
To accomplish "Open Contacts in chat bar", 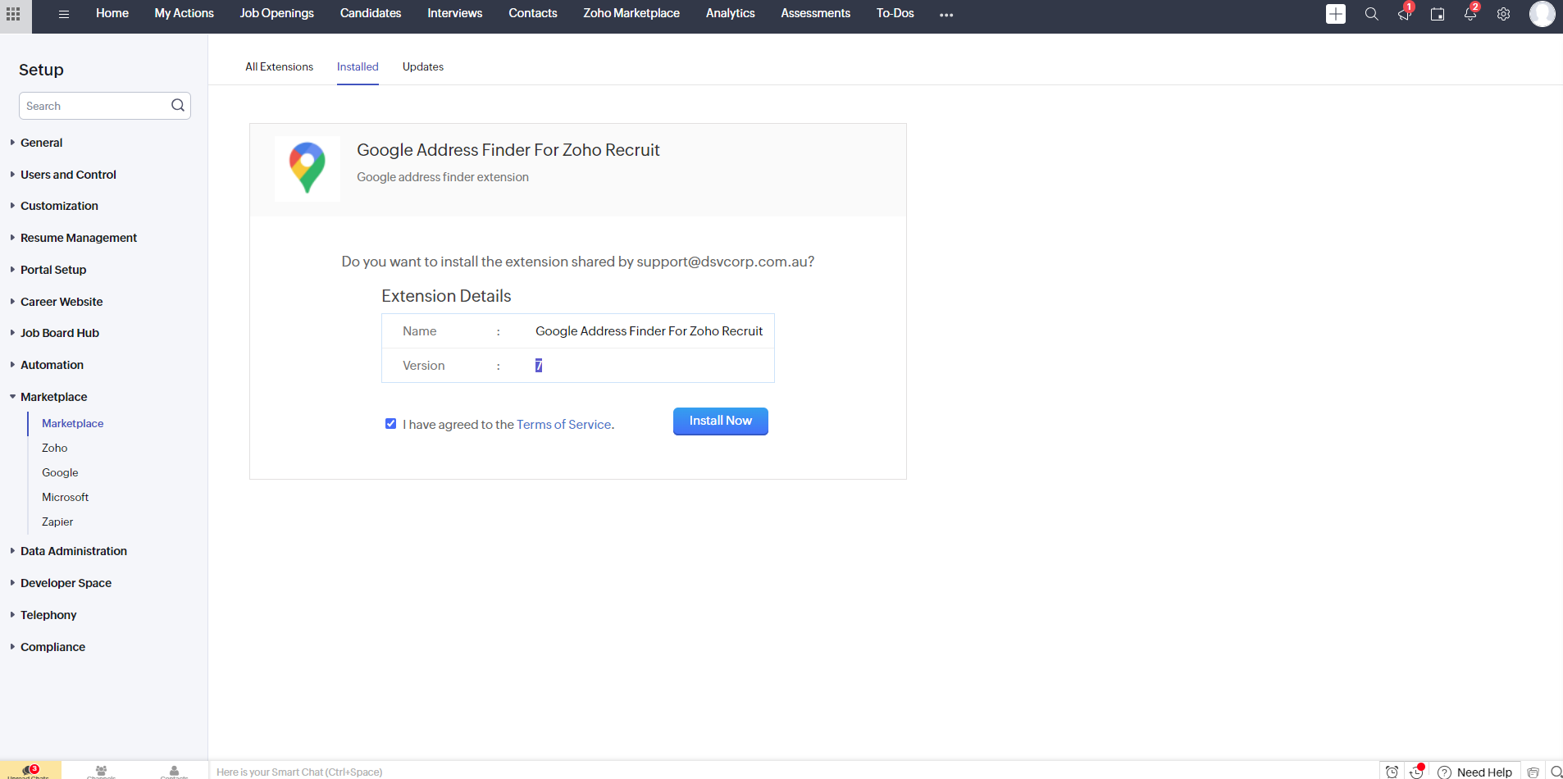I will coord(174,771).
